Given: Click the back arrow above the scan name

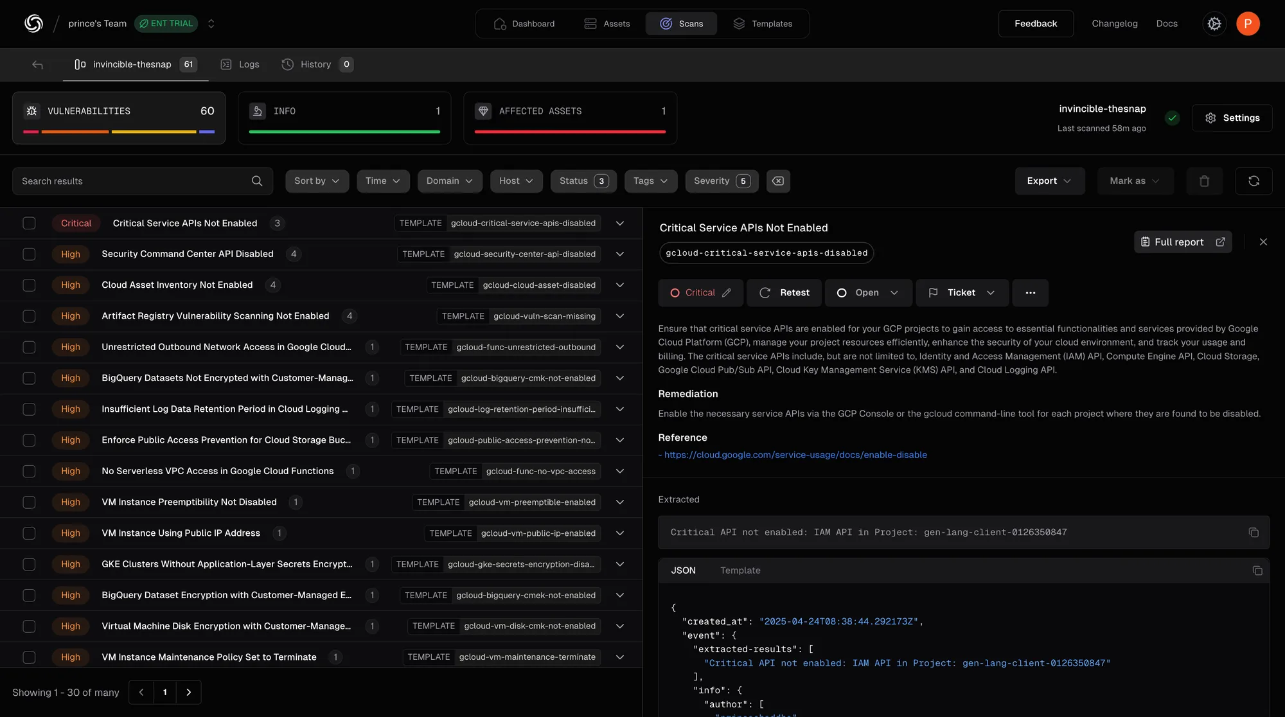Looking at the screenshot, I should (x=38, y=64).
